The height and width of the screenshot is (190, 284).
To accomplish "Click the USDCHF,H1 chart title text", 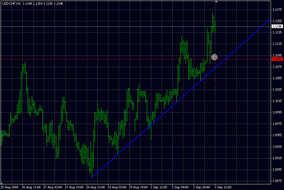I will (11, 4).
